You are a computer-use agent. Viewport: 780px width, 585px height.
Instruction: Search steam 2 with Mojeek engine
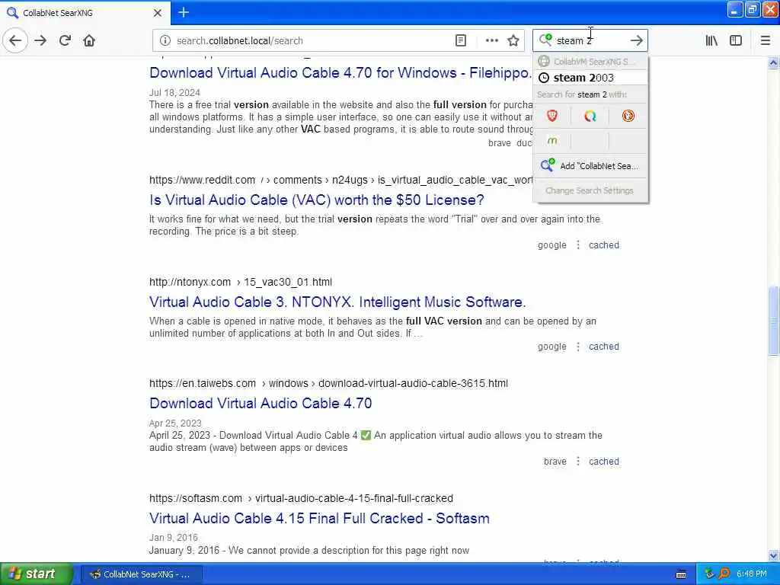552,141
